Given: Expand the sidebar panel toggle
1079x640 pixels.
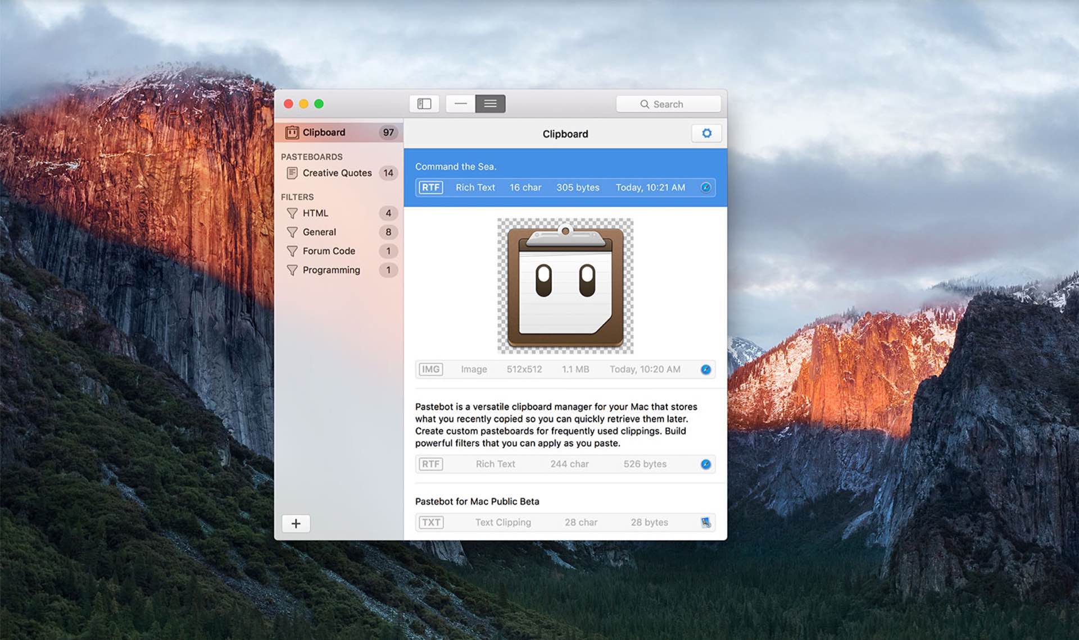Looking at the screenshot, I should [x=424, y=104].
